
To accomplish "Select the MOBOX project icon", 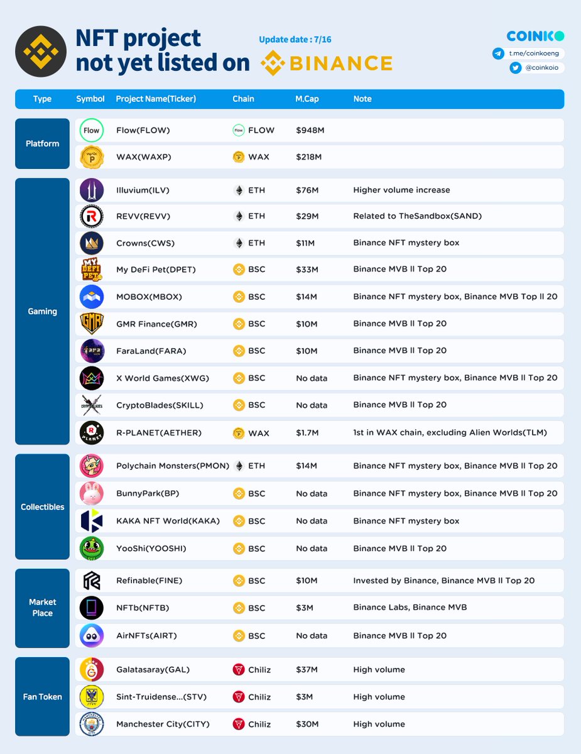I will [x=92, y=297].
